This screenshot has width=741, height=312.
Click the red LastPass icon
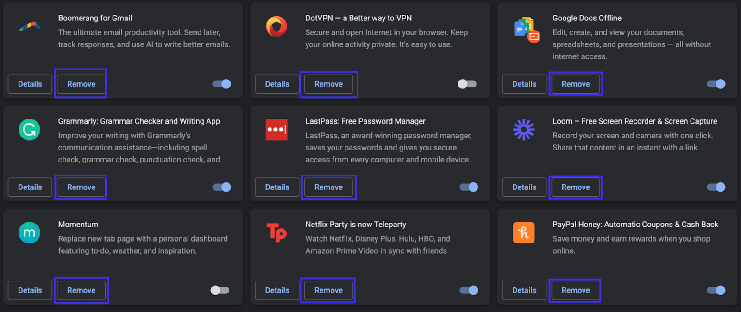[276, 130]
